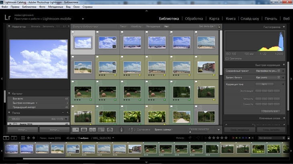This screenshot has height=164, width=293.
Task: Open toolbar options triangle dropdown
Action: [x=219, y=130]
